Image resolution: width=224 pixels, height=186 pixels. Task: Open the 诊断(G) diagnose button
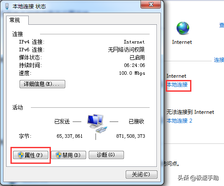[x=106, y=155]
